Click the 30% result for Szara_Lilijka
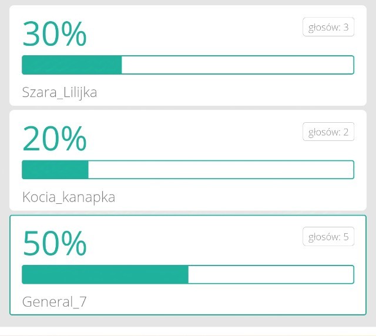This screenshot has width=376, height=336. pyautogui.click(x=54, y=34)
